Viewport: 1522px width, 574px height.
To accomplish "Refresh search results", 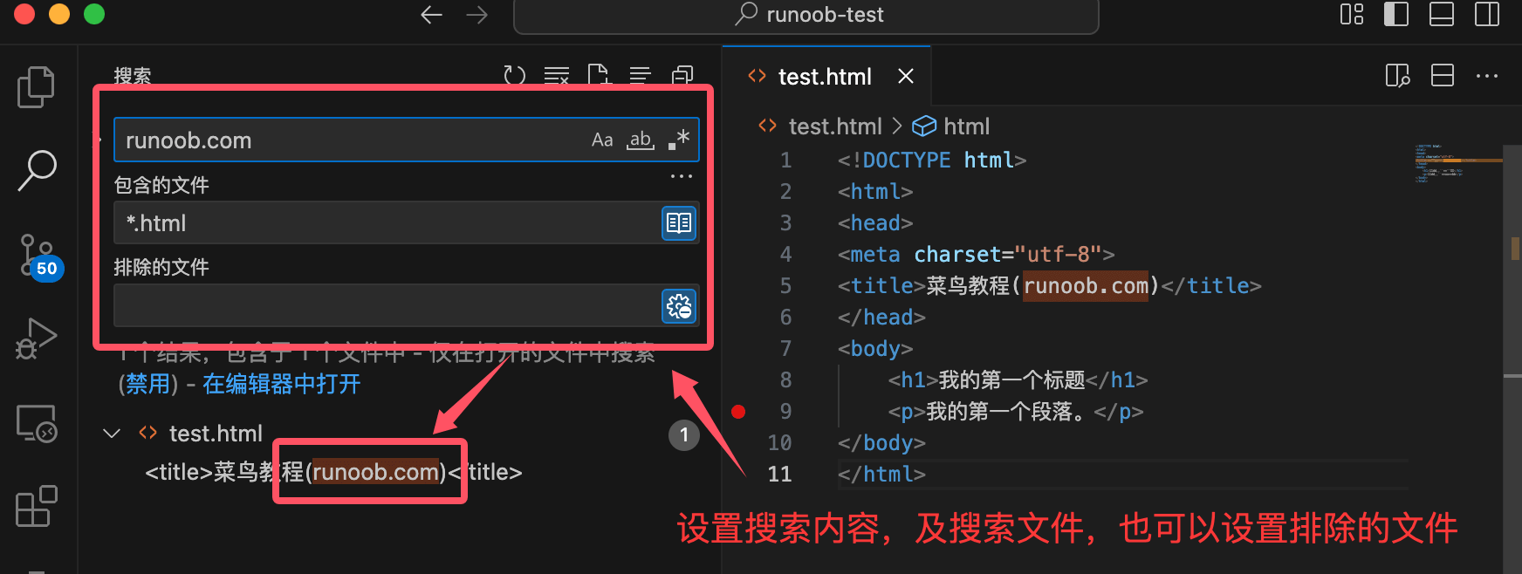I will (x=515, y=76).
